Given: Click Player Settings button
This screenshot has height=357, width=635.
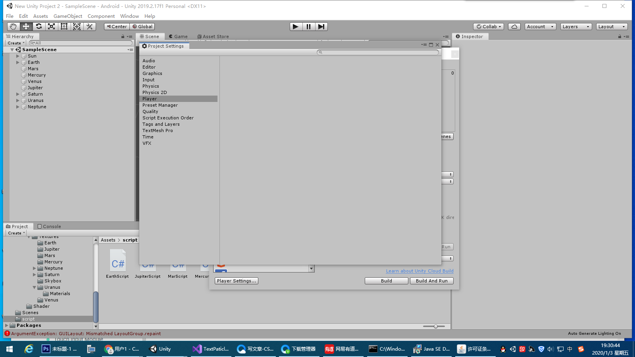Looking at the screenshot, I should point(237,281).
